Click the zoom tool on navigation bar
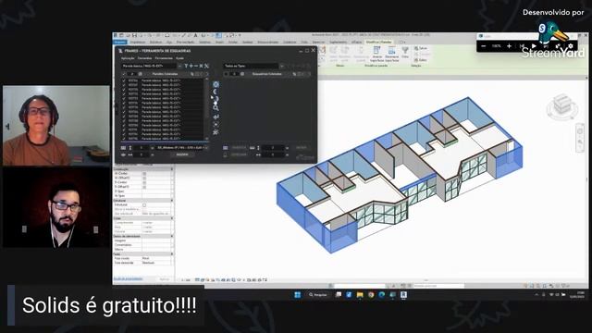This screenshot has width=592, height=333. point(580,142)
